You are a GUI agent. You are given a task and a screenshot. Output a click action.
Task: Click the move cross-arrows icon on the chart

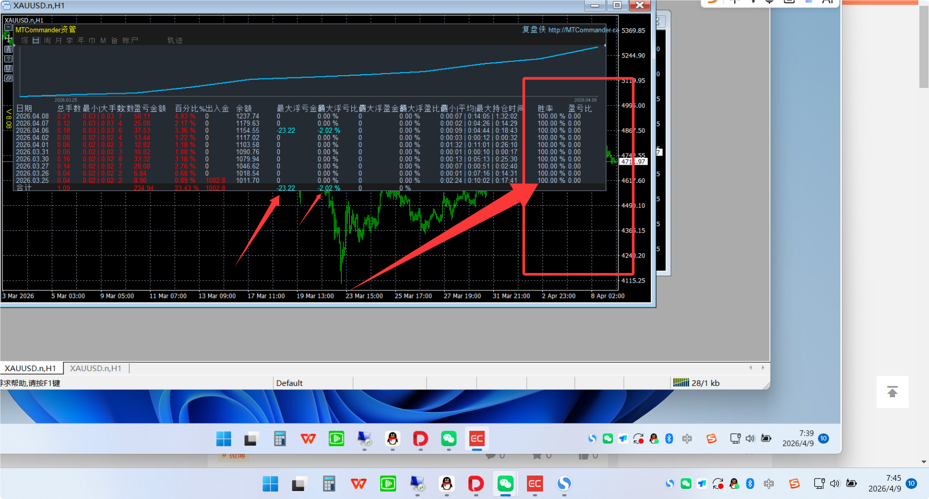point(8,37)
